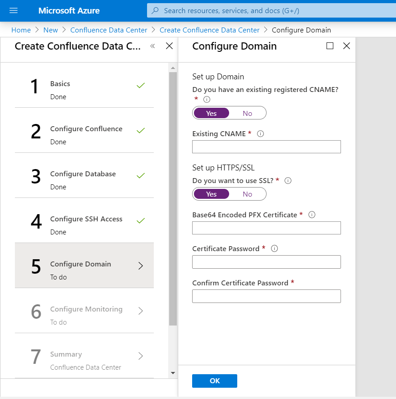396x399 pixels.
Task: Open step 2 Configure Confluence
Action: (84, 130)
